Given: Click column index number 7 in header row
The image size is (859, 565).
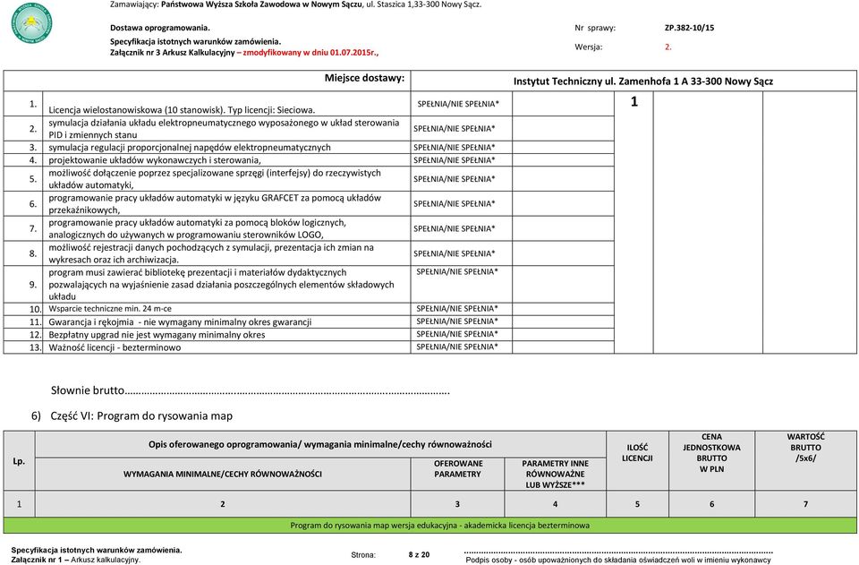Looking at the screenshot, I should click(x=806, y=504).
